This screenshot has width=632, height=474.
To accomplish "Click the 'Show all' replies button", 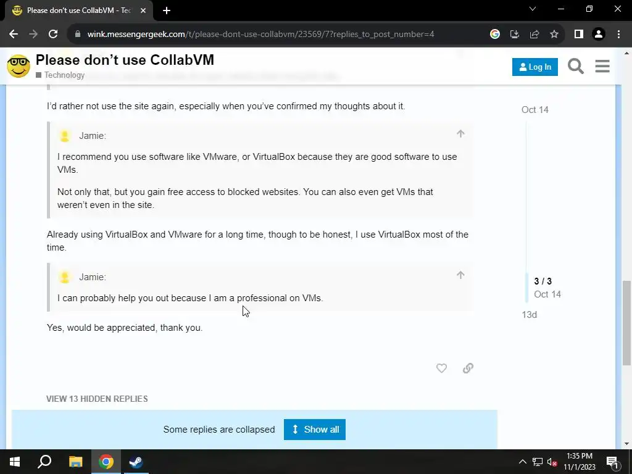I will tap(314, 430).
